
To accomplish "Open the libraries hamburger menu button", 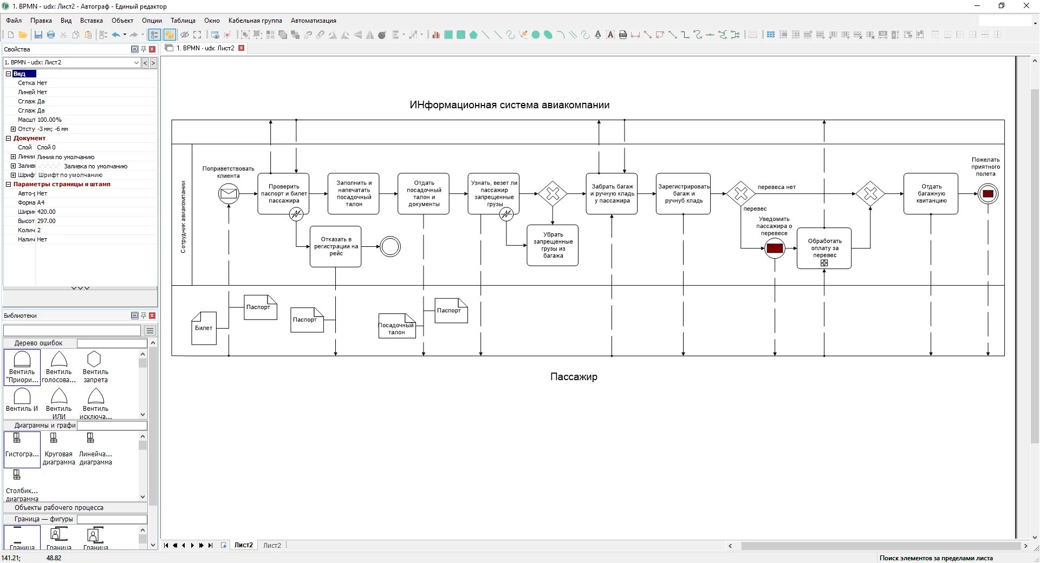I will click(150, 330).
